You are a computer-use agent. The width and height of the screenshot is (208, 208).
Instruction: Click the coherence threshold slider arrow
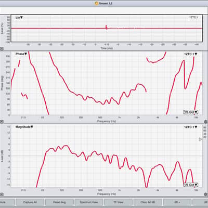(200, 139)
